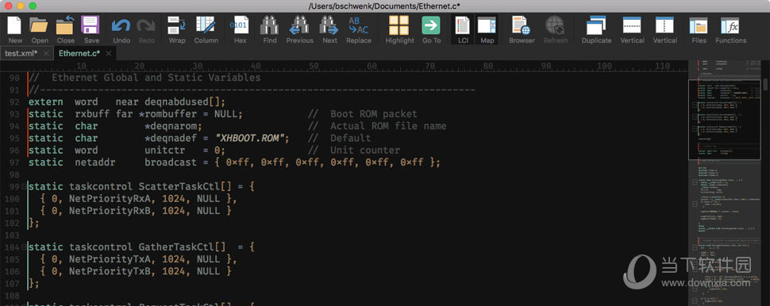Viewport: 770px width, 306px height.
Task: Enable Column selection mode
Action: [206, 29]
